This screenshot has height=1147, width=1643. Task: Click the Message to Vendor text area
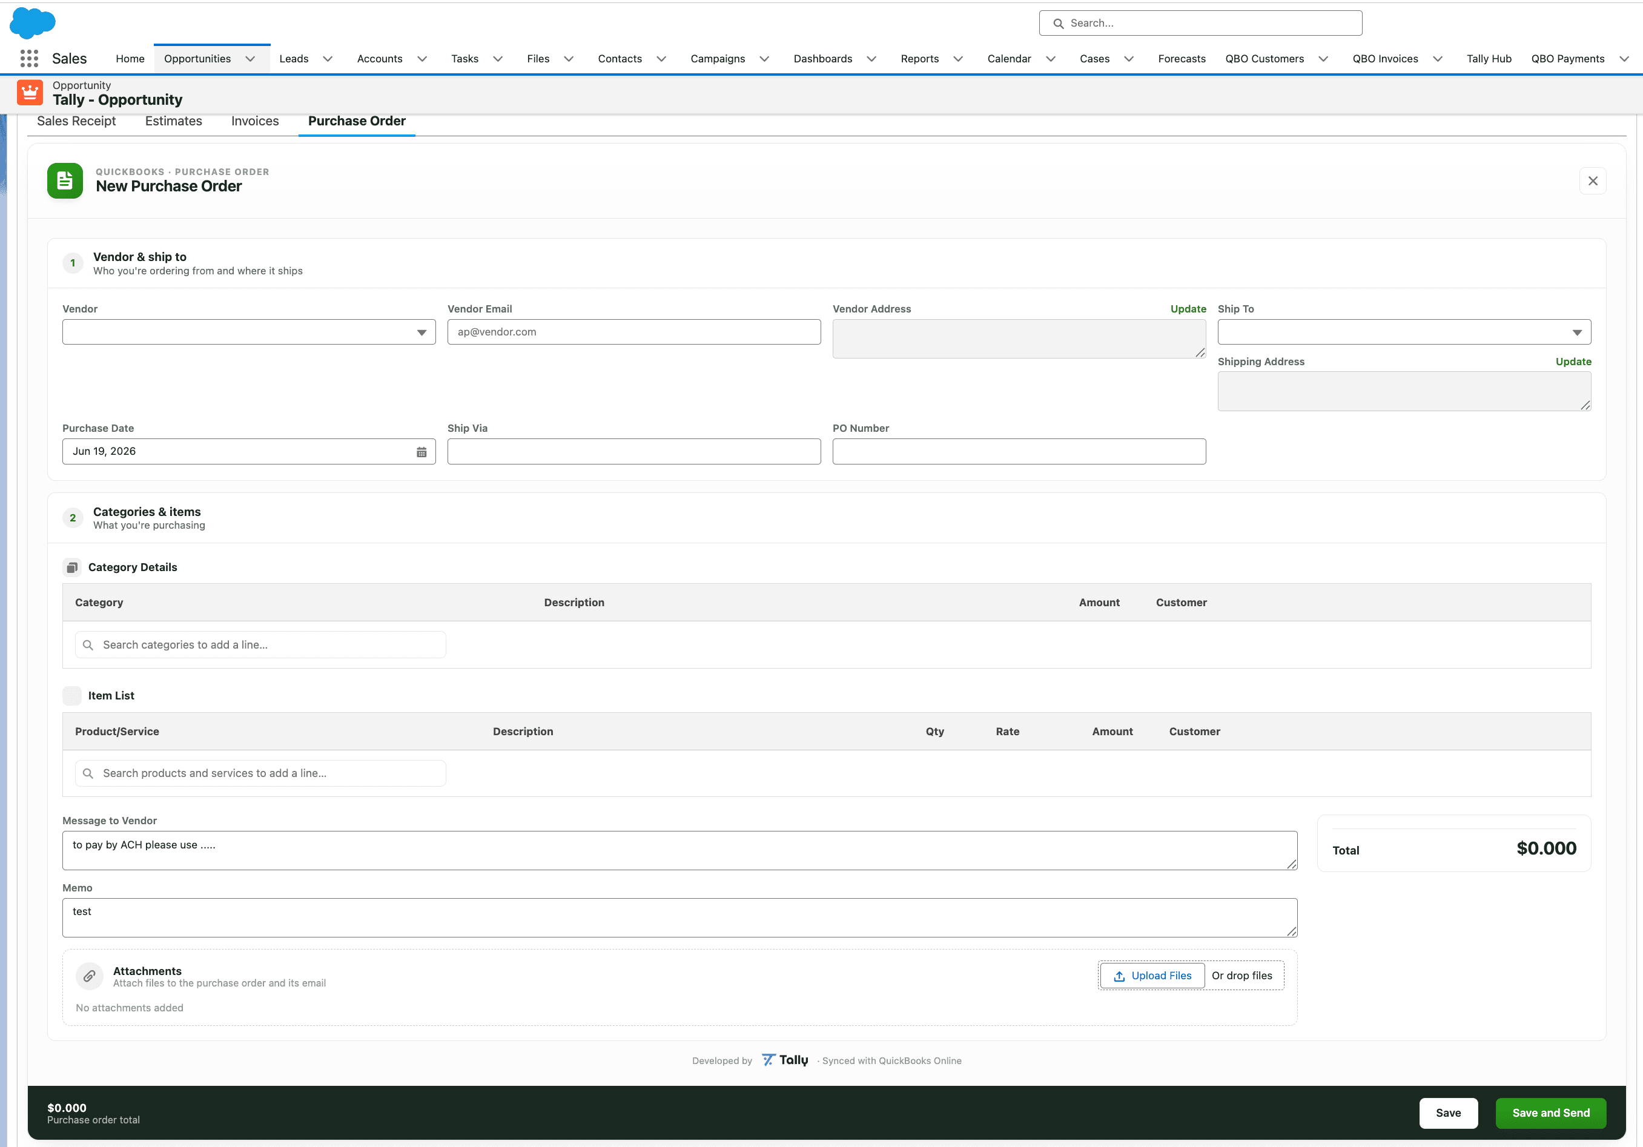[680, 851]
